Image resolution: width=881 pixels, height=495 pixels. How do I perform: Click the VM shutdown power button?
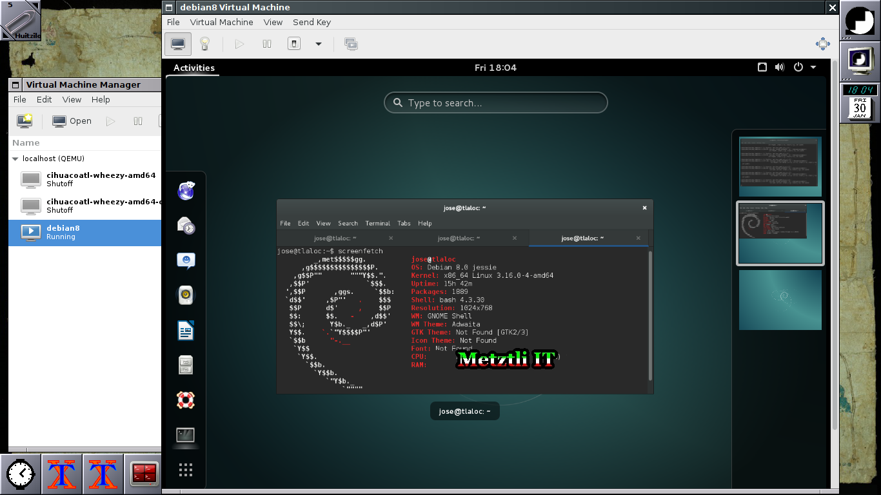(x=294, y=44)
